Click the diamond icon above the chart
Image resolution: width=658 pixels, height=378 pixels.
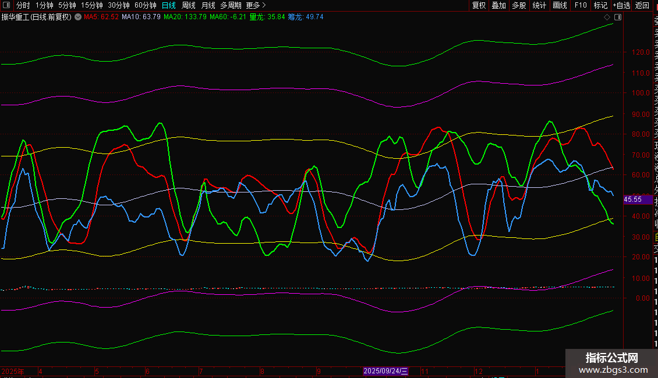(x=607, y=17)
